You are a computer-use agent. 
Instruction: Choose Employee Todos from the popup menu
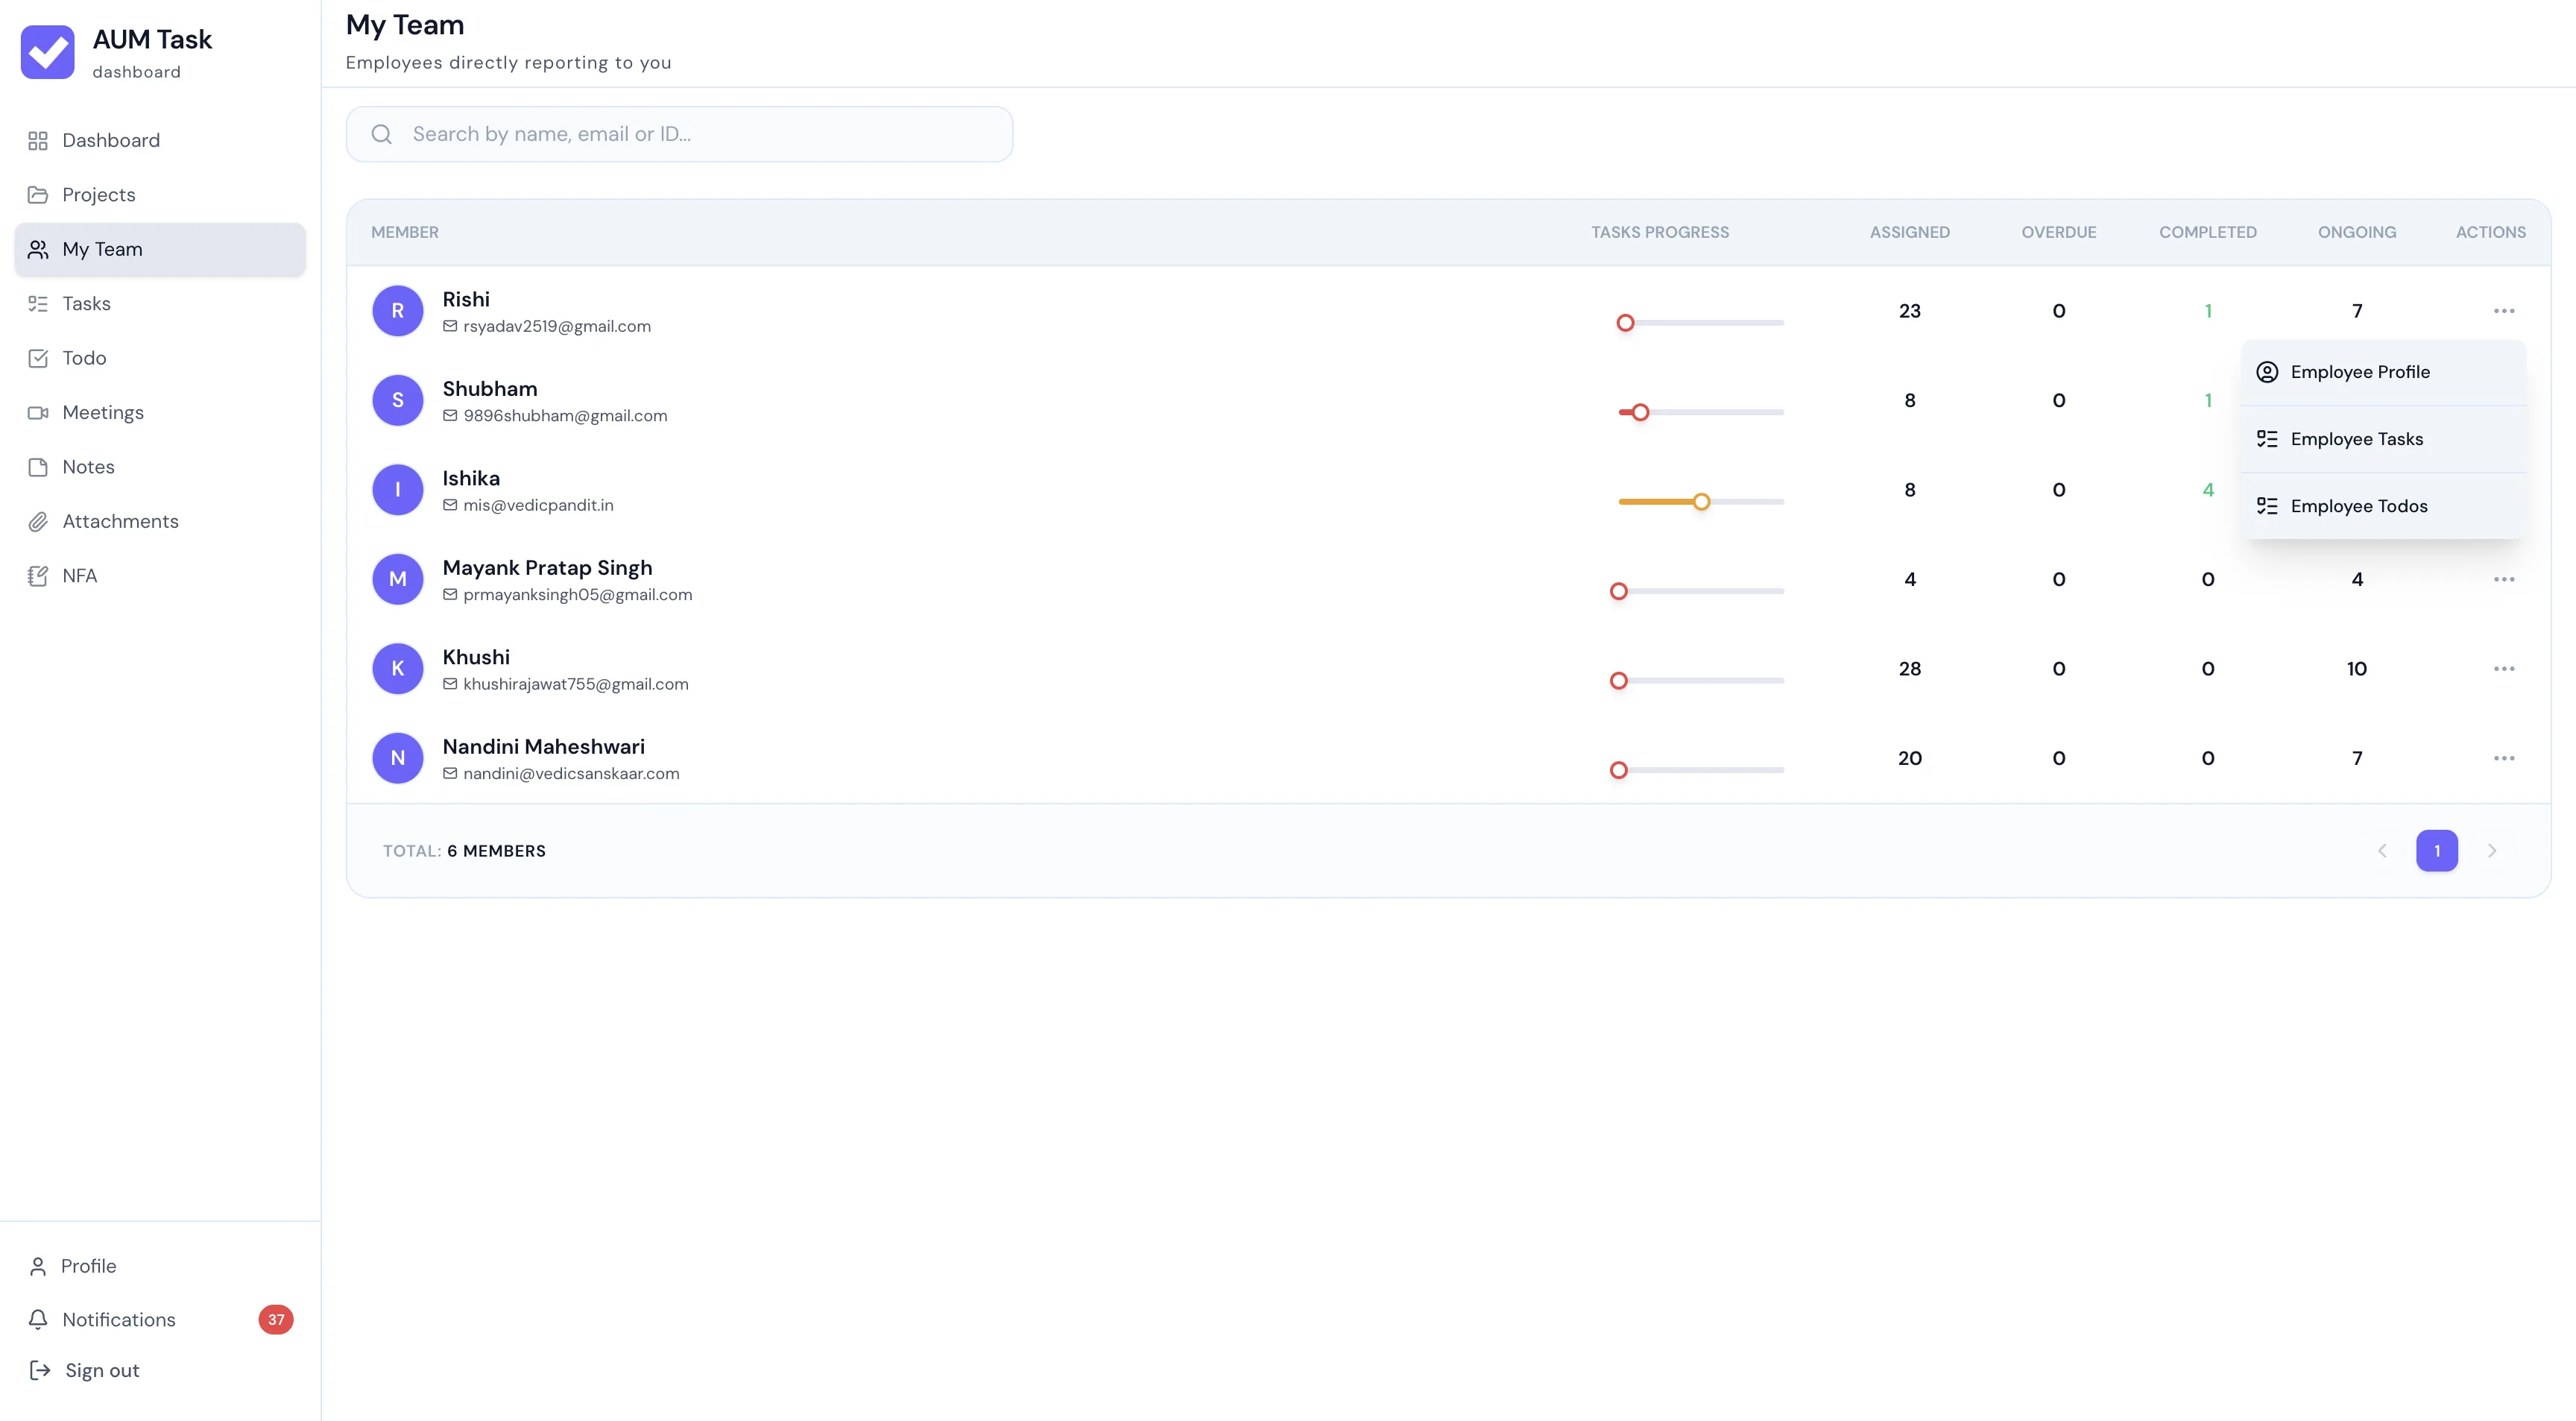(2383, 506)
